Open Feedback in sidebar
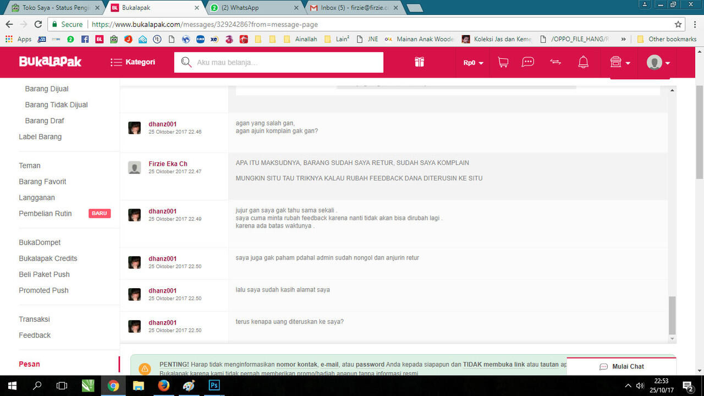Viewport: 704px width, 396px height. [x=35, y=335]
